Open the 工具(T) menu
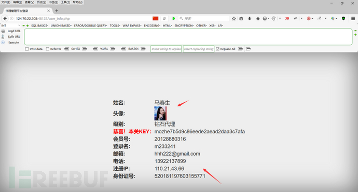The image size is (358, 192). click(65, 2)
